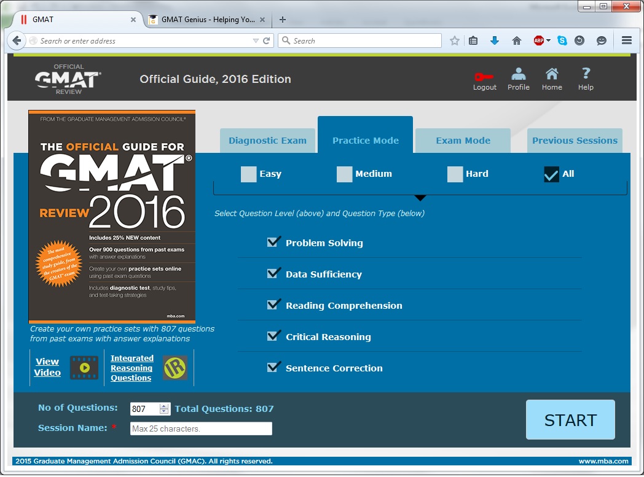Click the Home icon in the GMAT header

pyautogui.click(x=551, y=74)
